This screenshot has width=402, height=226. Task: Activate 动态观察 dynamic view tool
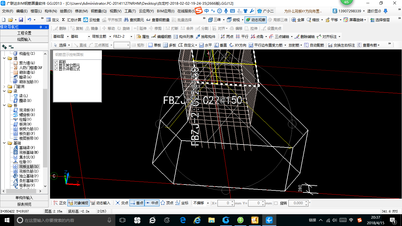pos(255,20)
